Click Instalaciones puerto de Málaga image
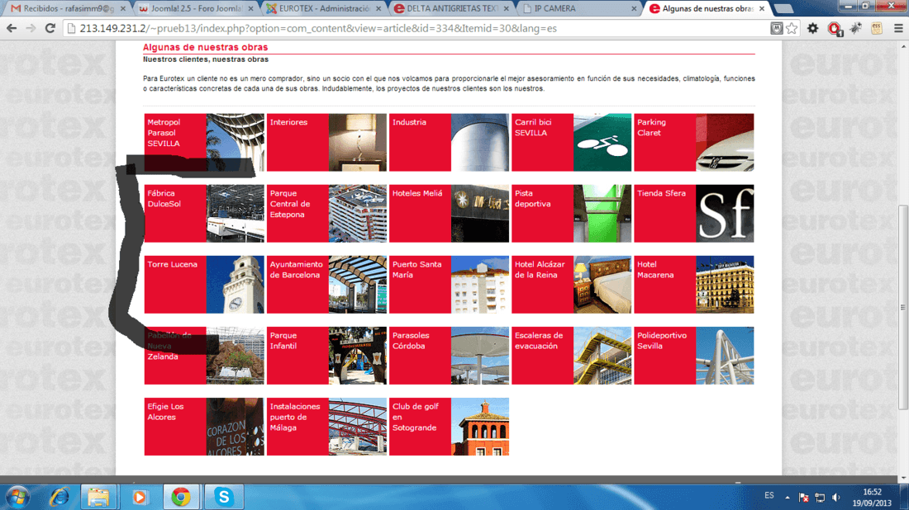 (x=357, y=427)
